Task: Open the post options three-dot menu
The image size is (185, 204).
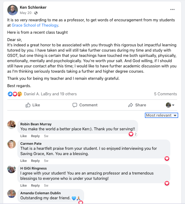Action: pos(172,9)
